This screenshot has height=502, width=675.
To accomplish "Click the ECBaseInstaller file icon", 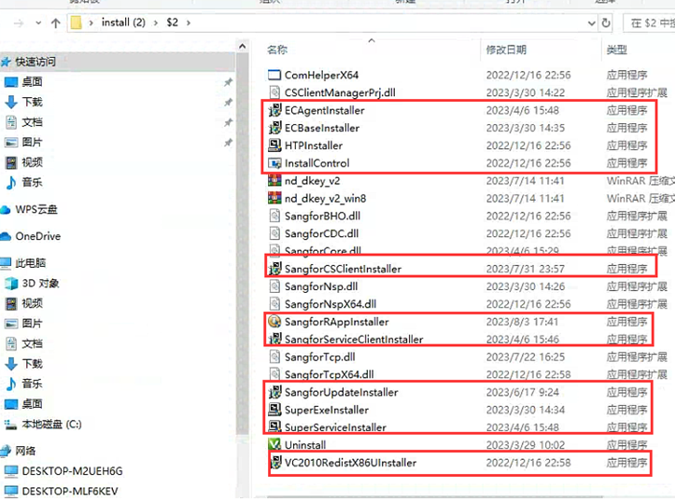I will 274,128.
